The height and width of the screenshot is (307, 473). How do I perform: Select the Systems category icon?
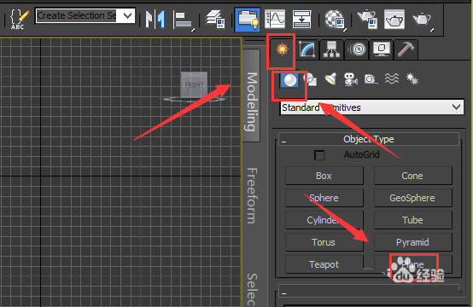(x=412, y=79)
